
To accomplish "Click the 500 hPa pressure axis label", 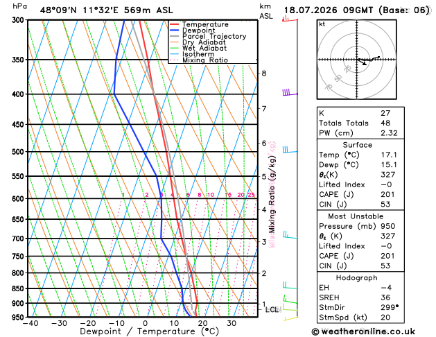I will click(19, 152).
